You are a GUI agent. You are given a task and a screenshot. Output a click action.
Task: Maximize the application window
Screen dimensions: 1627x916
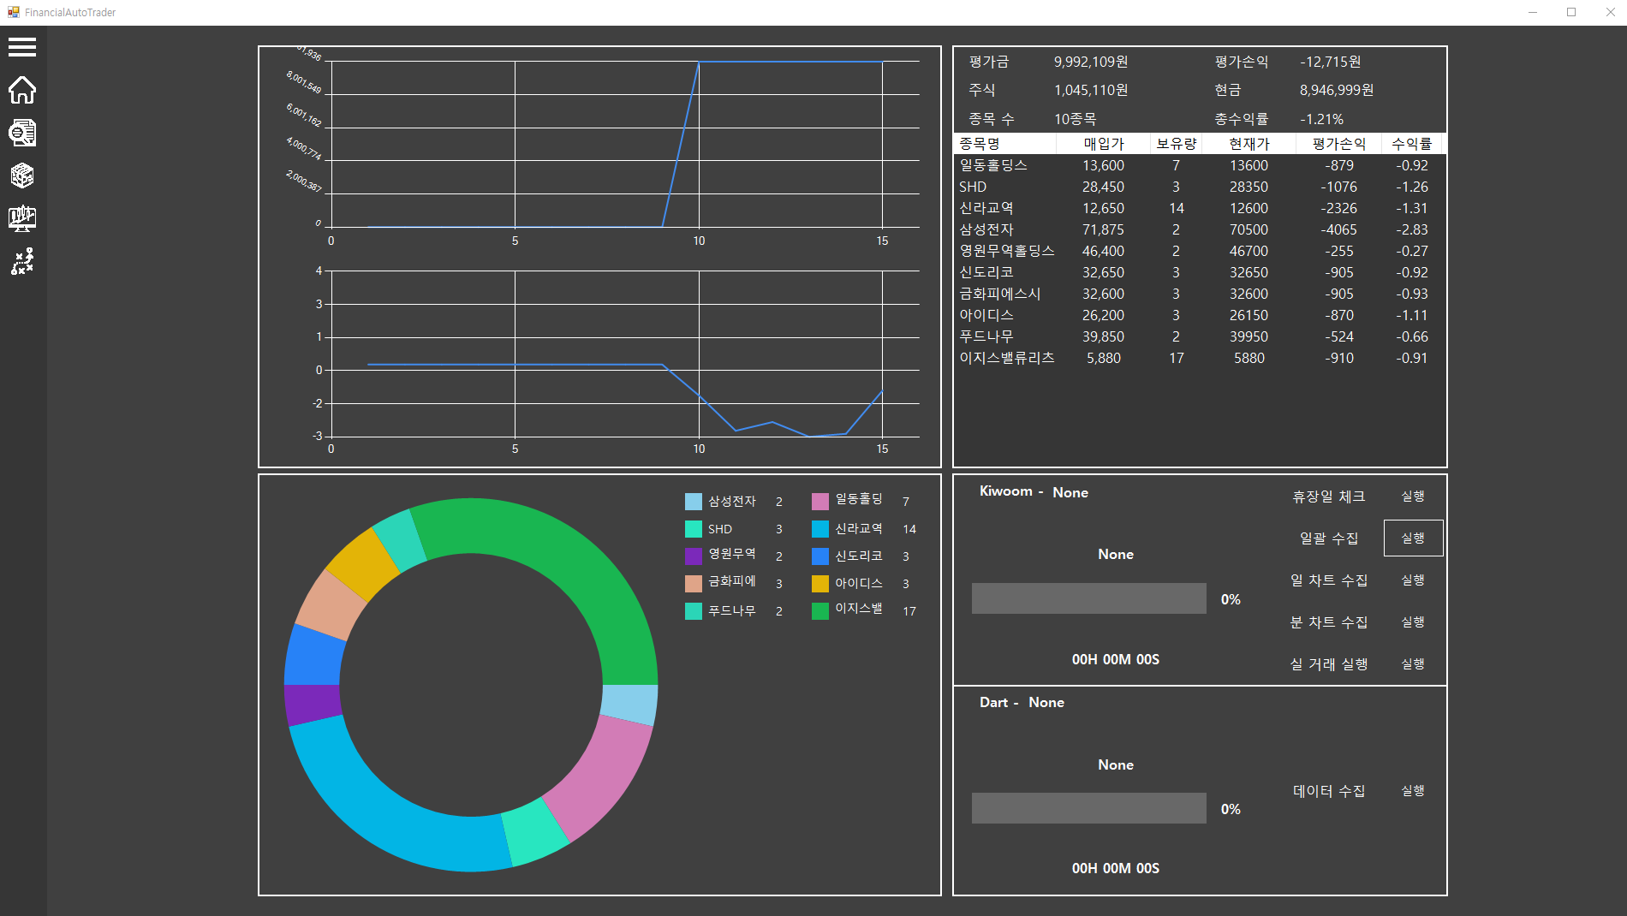[x=1571, y=12]
